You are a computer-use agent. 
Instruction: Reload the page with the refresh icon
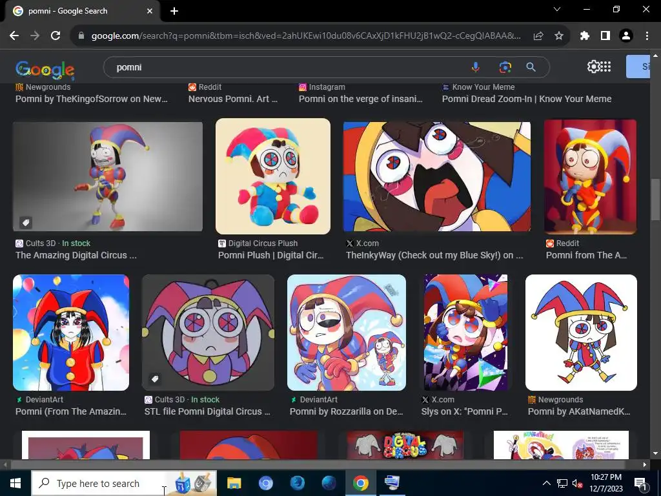pyautogui.click(x=56, y=36)
